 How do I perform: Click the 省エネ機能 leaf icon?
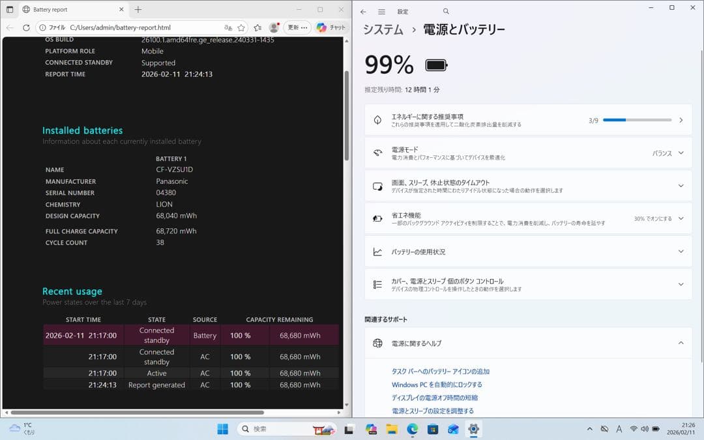click(x=377, y=218)
